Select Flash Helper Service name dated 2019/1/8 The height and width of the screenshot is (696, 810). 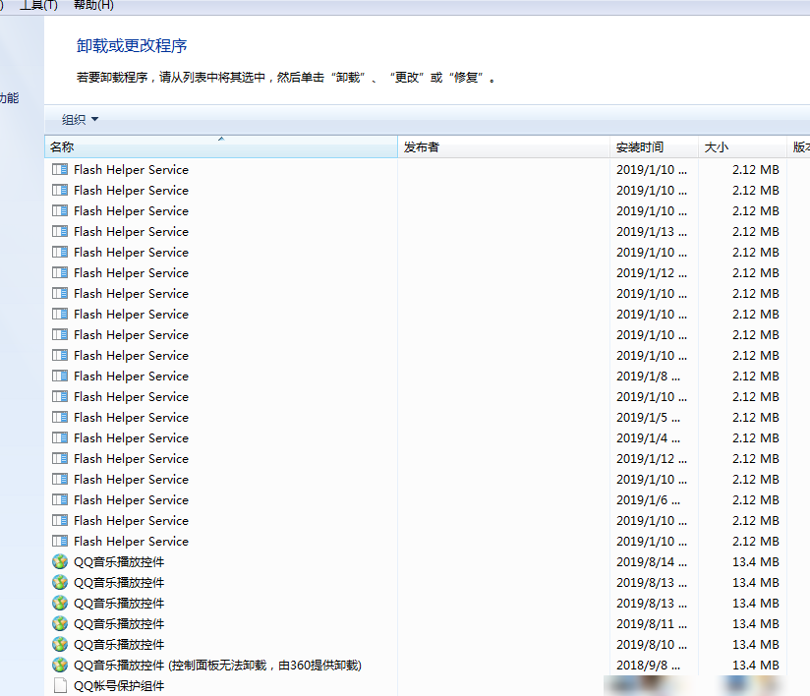[x=131, y=377]
